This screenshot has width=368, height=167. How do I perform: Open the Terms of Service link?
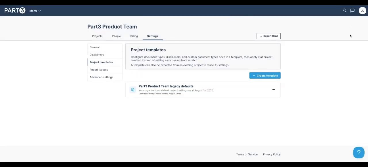click(247, 154)
